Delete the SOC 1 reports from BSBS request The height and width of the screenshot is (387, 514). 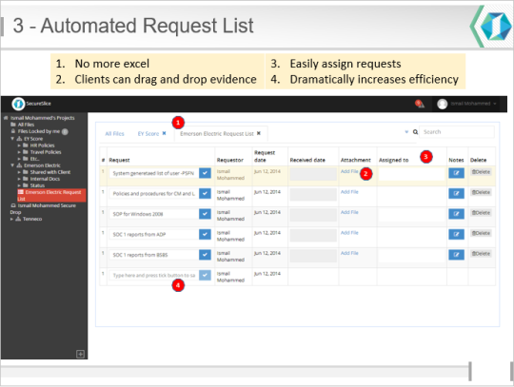tap(481, 254)
